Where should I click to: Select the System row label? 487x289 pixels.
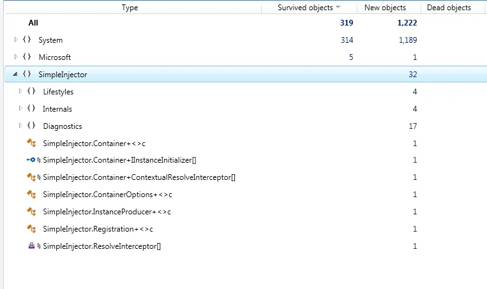(x=50, y=40)
